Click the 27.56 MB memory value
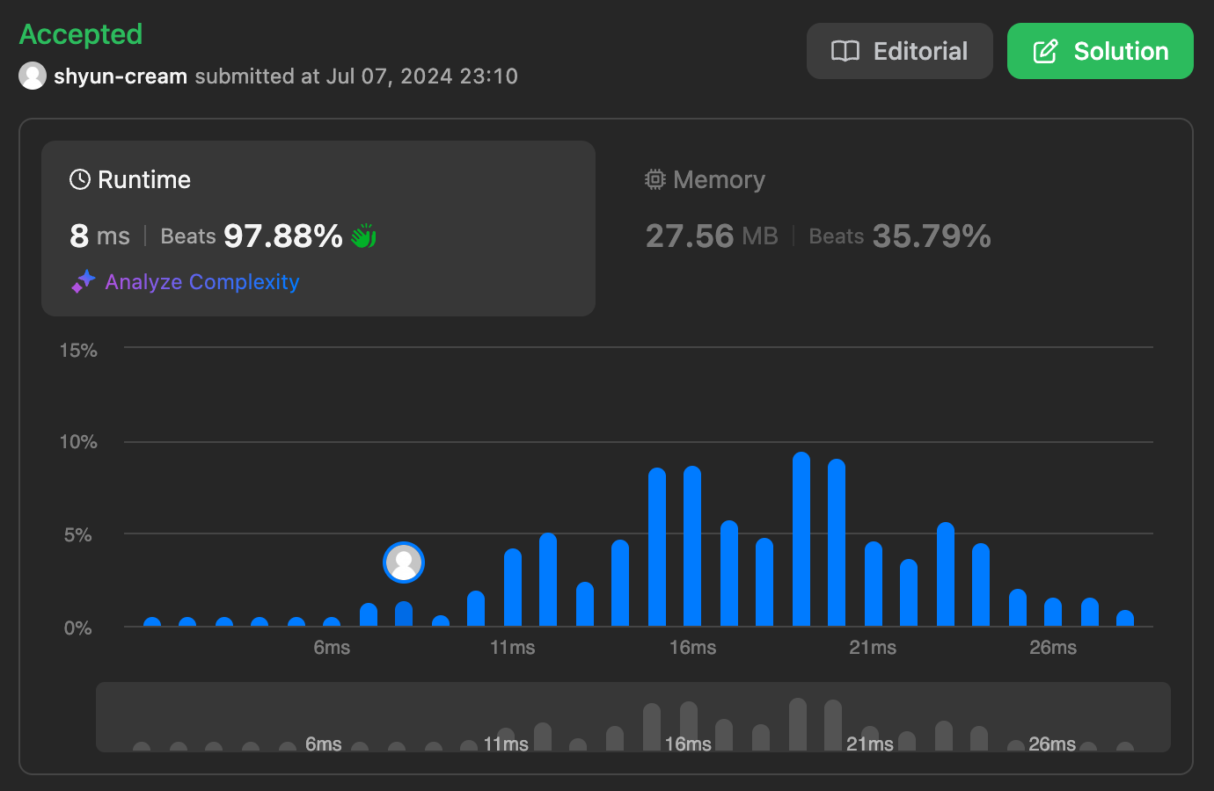This screenshot has width=1214, height=791. (x=712, y=236)
